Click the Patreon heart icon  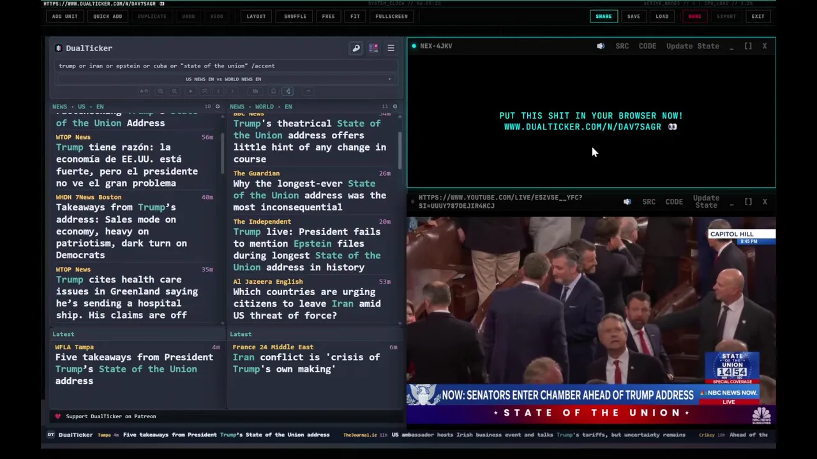coord(57,416)
